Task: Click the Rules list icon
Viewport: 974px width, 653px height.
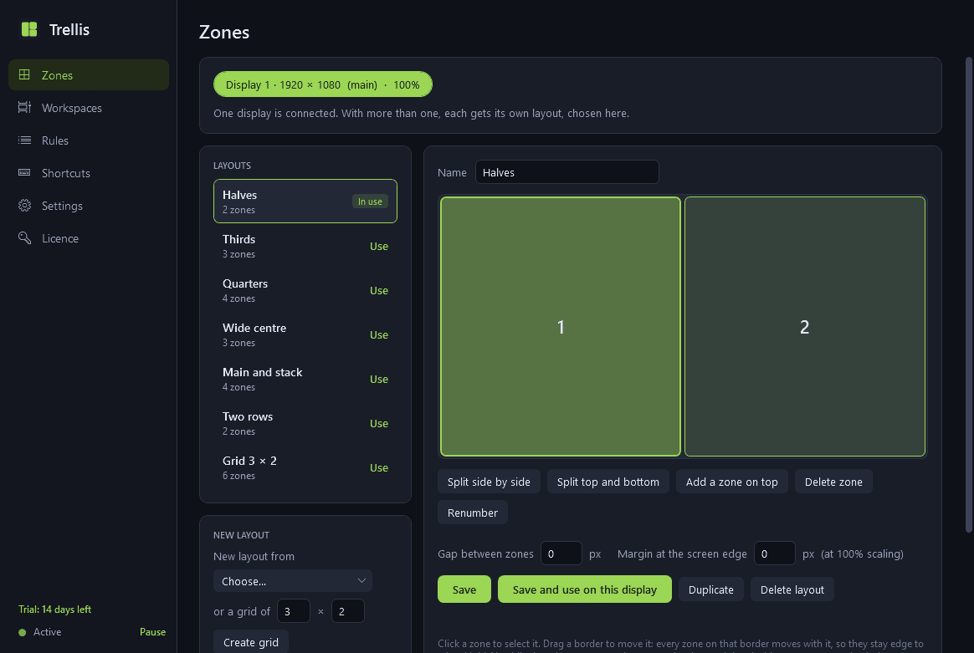Action: coord(24,140)
